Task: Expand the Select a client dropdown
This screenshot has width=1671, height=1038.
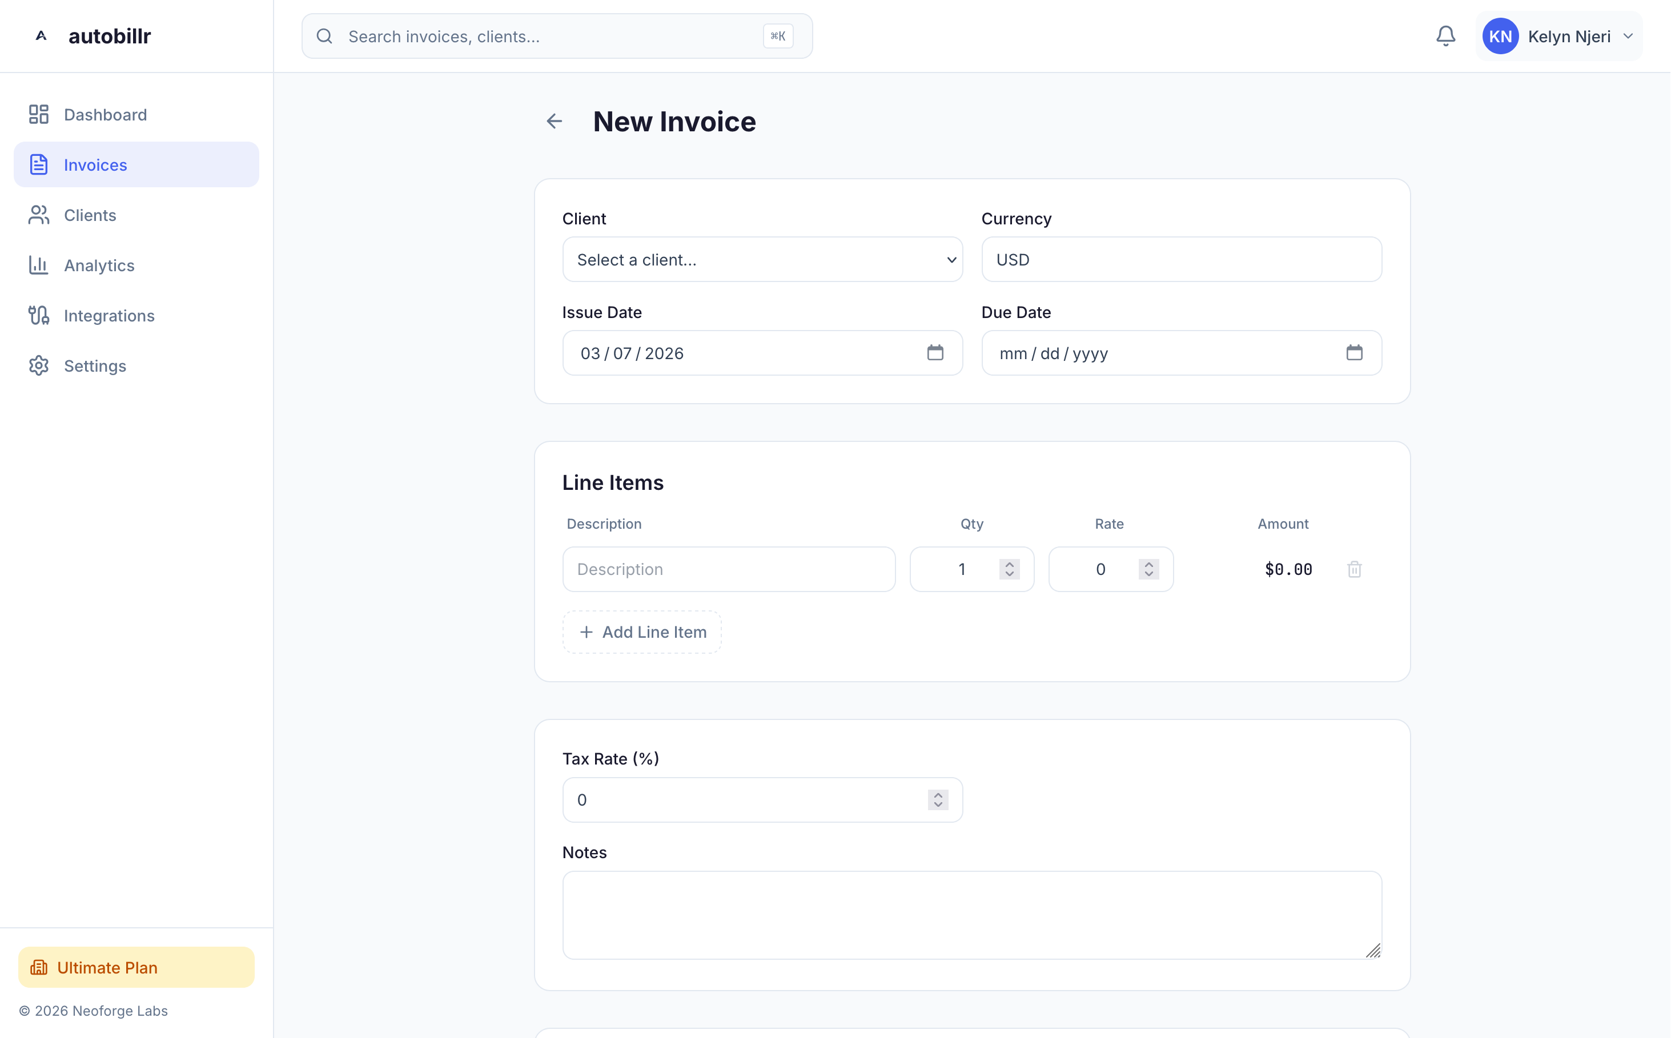Action: pos(762,259)
